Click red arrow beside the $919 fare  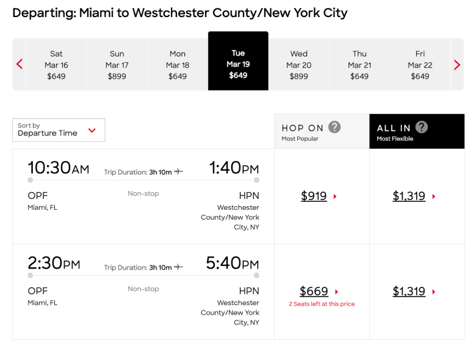336,197
